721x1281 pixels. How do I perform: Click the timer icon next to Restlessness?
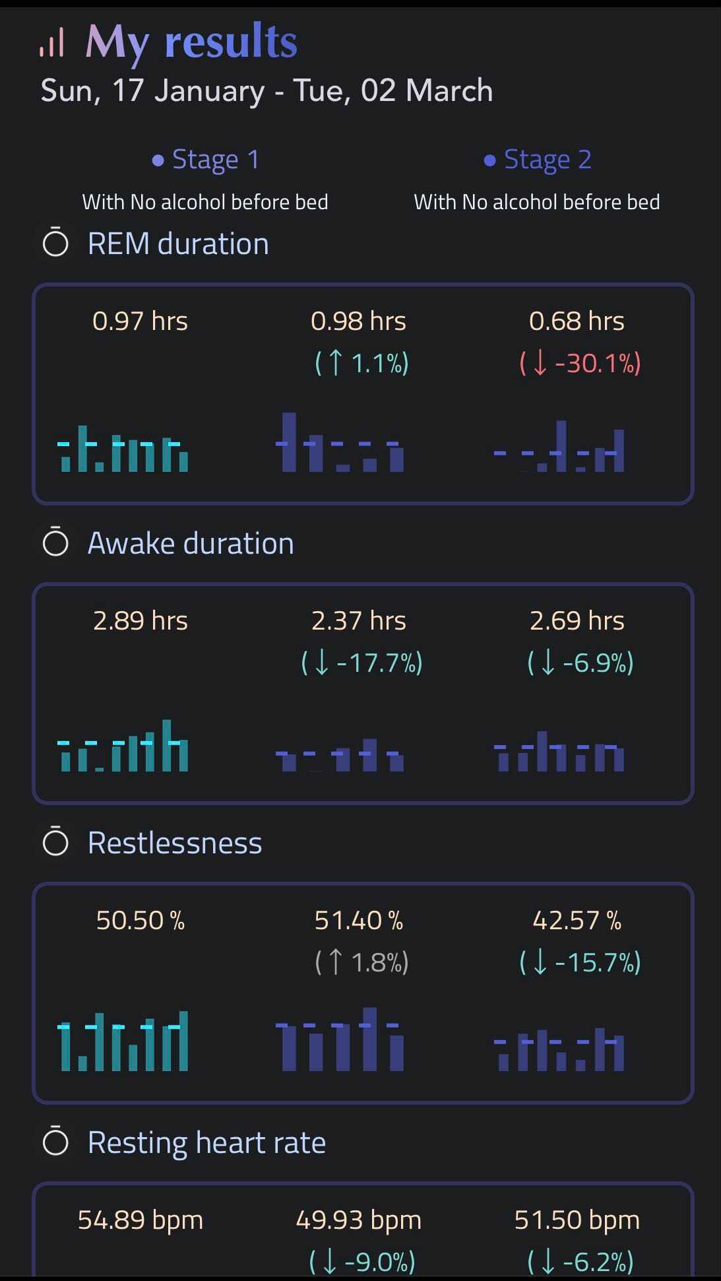click(55, 842)
